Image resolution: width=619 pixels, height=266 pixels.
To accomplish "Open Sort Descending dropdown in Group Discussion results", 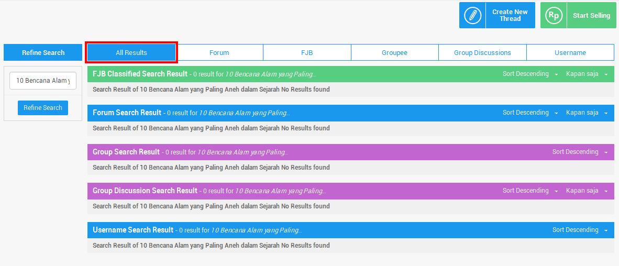I will (530, 191).
